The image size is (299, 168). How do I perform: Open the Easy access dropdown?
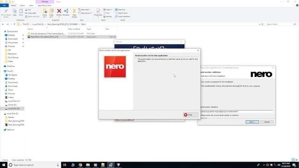point(85,13)
